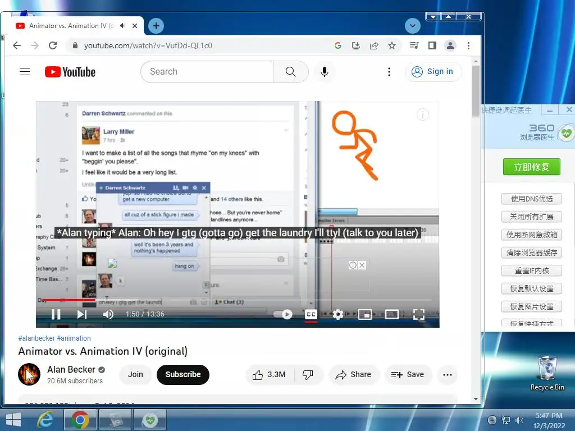This screenshot has height=431, width=575.
Task: Share this page via address bar icon
Action: pyautogui.click(x=374, y=45)
